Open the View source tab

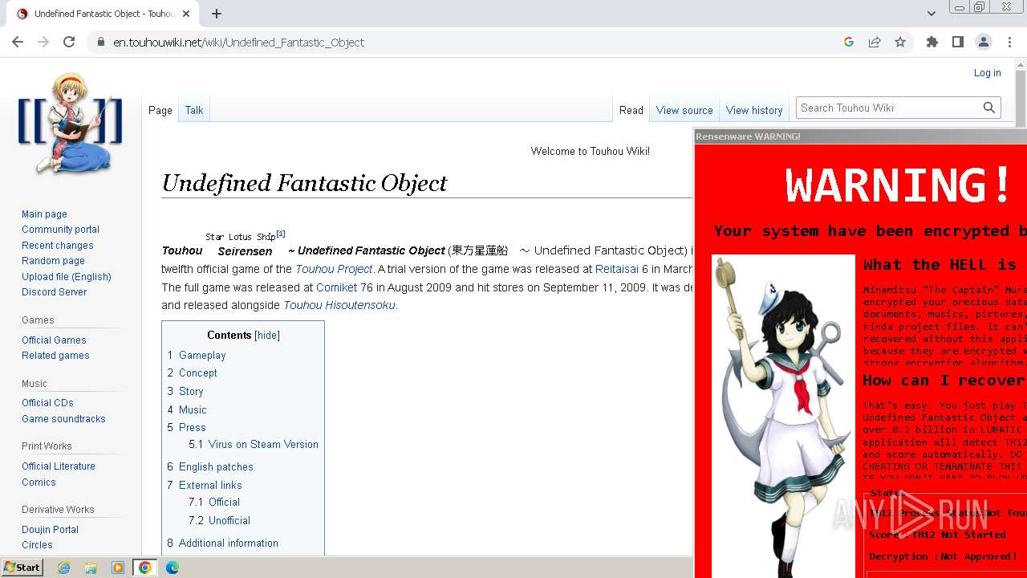(x=684, y=110)
